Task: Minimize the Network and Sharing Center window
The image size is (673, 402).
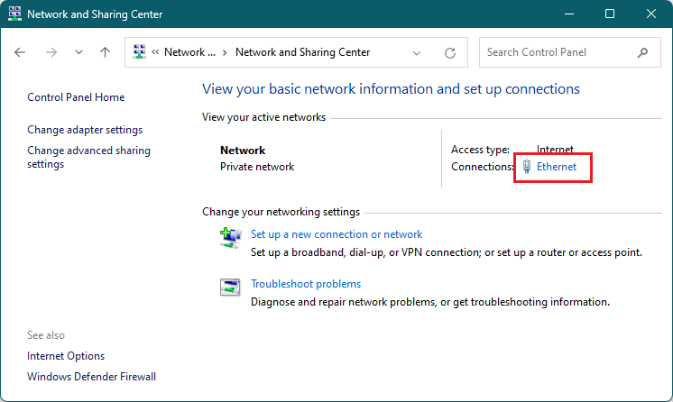Action: tap(569, 14)
